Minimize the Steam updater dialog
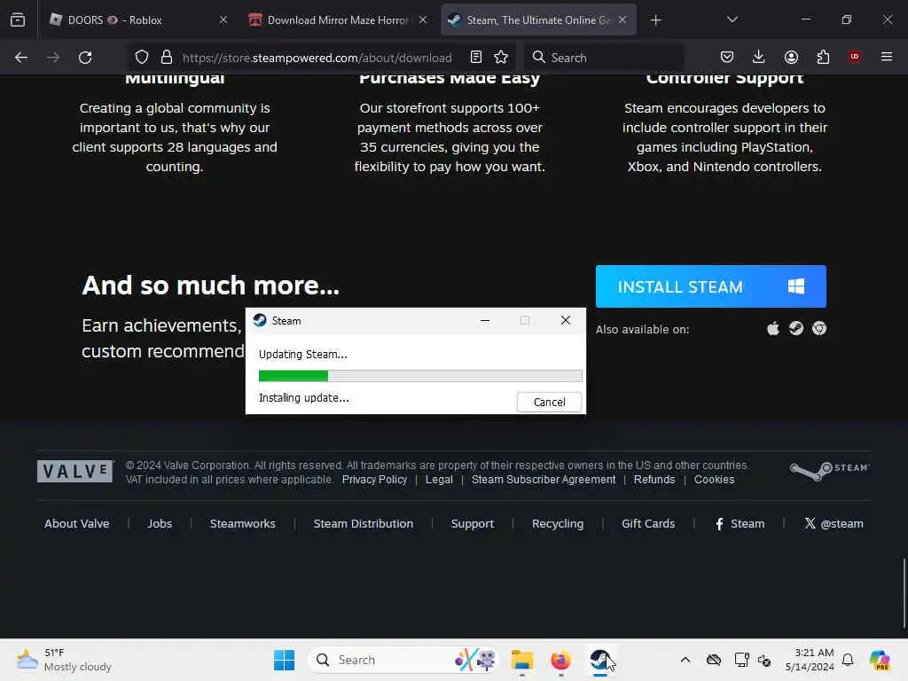 click(x=485, y=320)
